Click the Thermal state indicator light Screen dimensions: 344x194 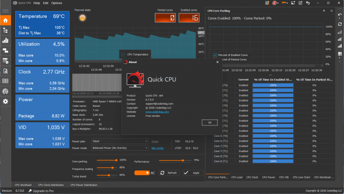(82, 18)
